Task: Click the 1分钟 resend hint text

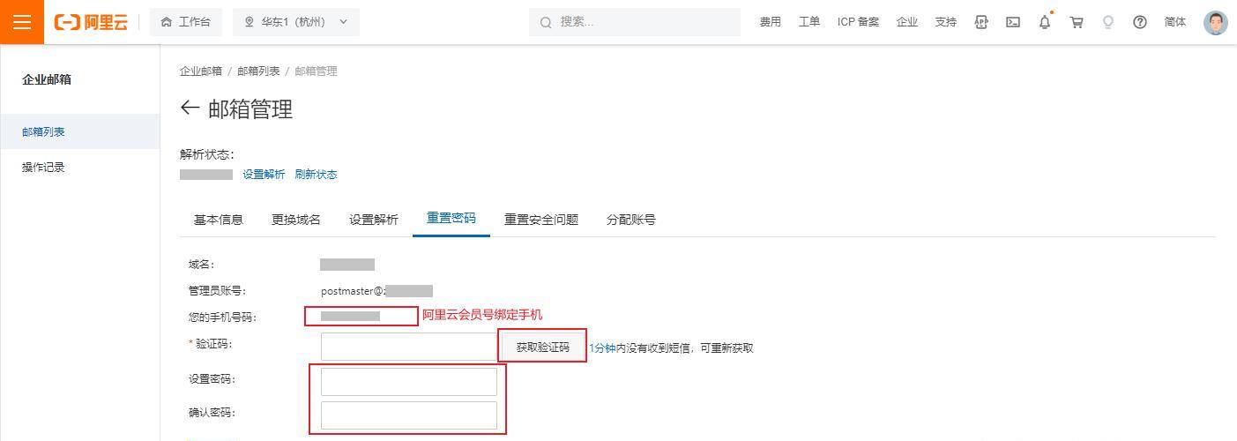Action: pos(602,348)
